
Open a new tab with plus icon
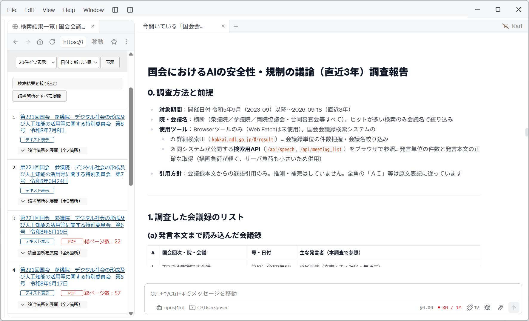click(236, 26)
